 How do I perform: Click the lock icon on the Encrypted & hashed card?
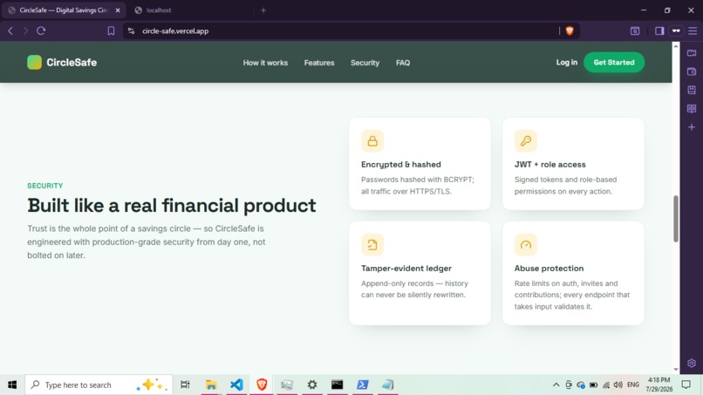tap(372, 140)
